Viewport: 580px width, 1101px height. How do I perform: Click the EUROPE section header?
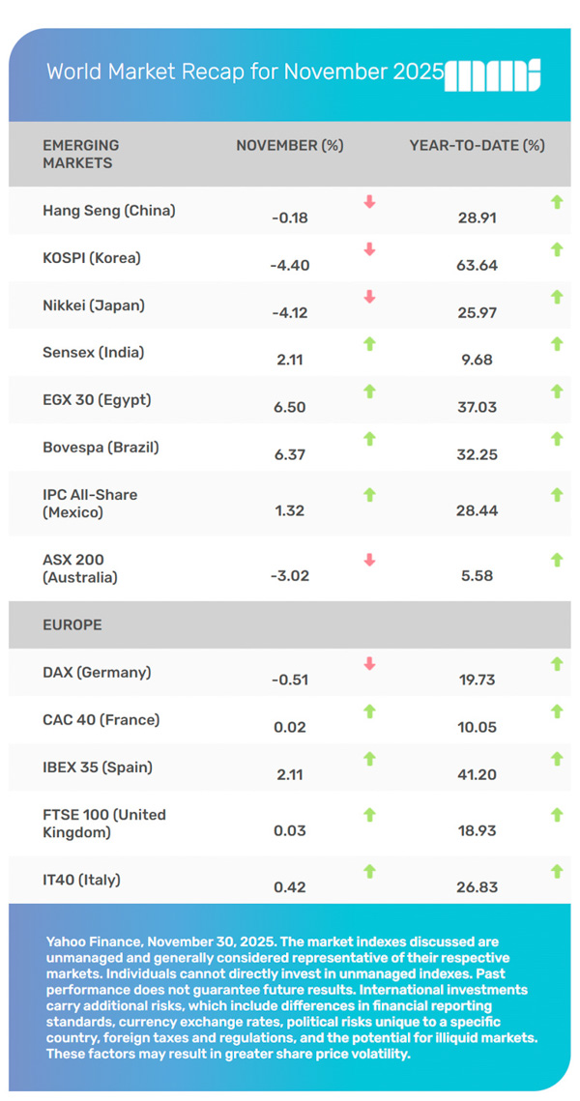coord(72,624)
